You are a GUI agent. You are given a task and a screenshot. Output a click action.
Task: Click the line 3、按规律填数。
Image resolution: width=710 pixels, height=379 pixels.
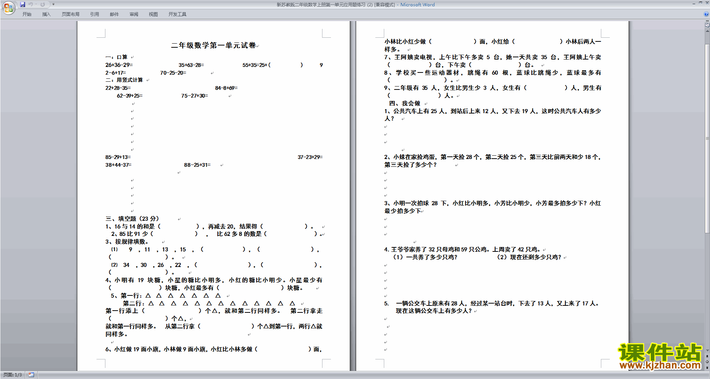[127, 242]
